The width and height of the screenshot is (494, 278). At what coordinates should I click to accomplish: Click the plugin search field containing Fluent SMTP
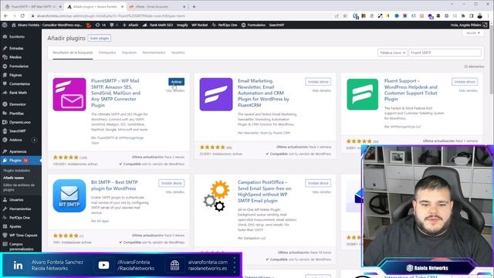click(445, 53)
